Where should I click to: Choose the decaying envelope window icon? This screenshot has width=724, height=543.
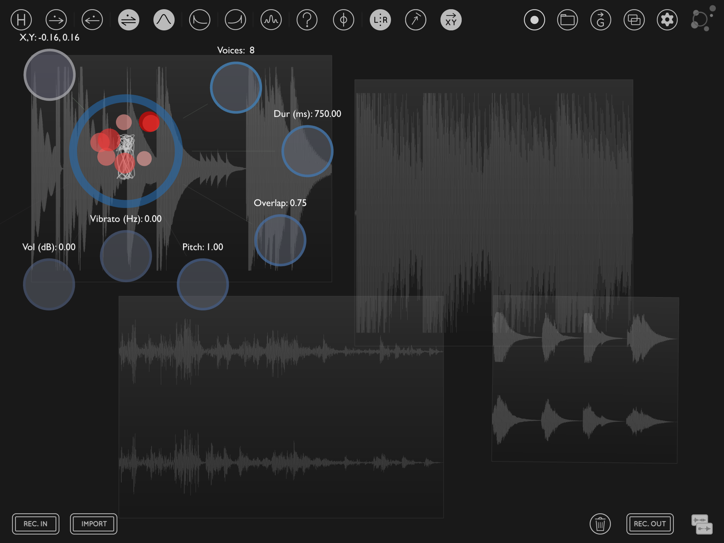click(x=200, y=20)
